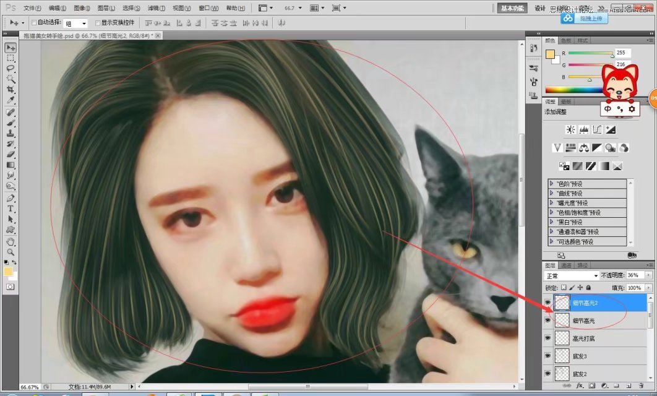Image resolution: width=657 pixels, height=396 pixels.
Task: Toggle lock all for the layer
Action: tap(588, 288)
